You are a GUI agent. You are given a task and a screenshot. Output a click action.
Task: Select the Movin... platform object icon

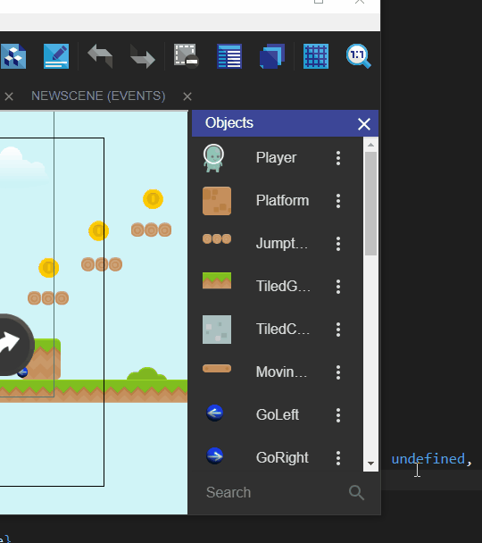[x=217, y=369]
